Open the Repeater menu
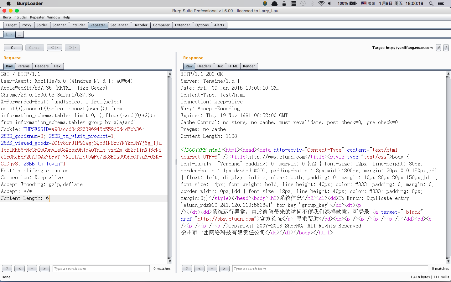The width and height of the screenshot is (451, 282). point(37,17)
